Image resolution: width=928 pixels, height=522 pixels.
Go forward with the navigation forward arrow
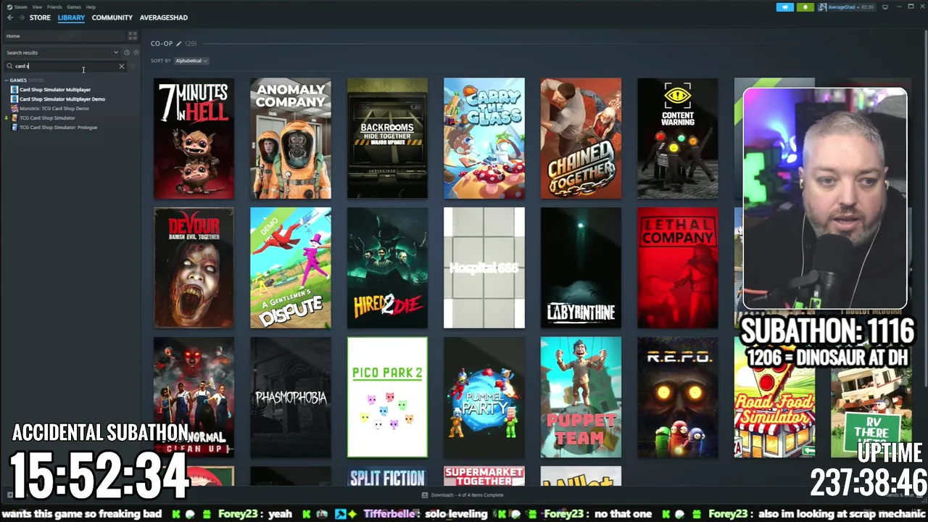pos(20,17)
